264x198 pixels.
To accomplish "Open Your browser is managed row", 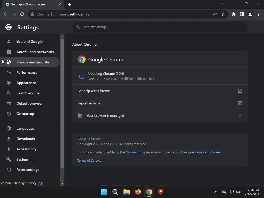I will pos(160,115).
